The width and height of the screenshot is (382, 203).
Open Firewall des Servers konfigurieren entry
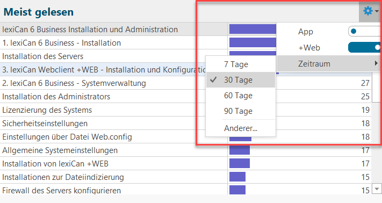coord(61,190)
